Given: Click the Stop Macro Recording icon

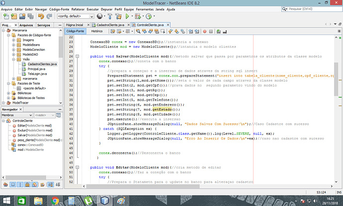Looking at the screenshot, I should [211, 31].
